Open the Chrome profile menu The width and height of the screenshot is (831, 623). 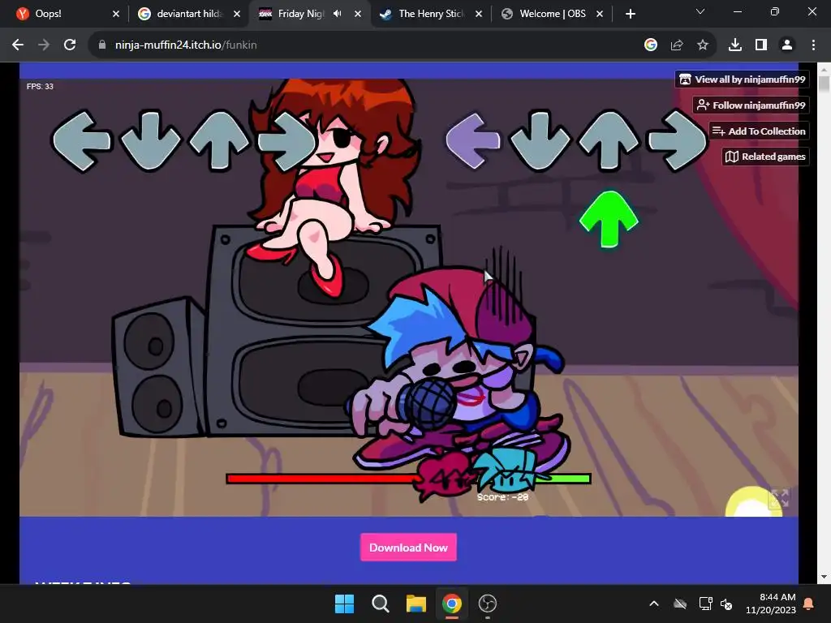[x=787, y=45]
